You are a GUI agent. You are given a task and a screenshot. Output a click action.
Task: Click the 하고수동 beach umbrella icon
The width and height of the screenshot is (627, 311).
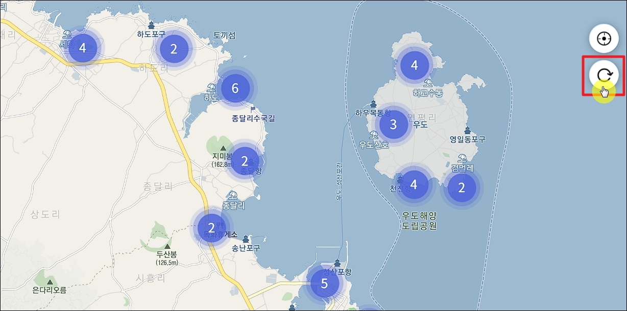(428, 84)
